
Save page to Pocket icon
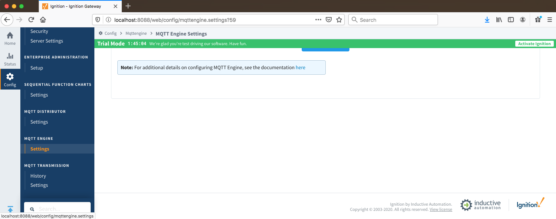click(328, 20)
